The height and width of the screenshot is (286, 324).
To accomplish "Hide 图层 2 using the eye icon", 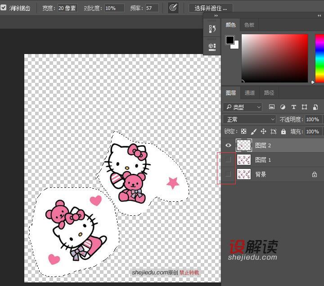I will pyautogui.click(x=228, y=145).
